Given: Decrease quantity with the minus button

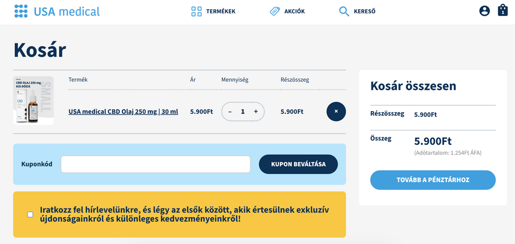Looking at the screenshot, I should click(x=230, y=112).
